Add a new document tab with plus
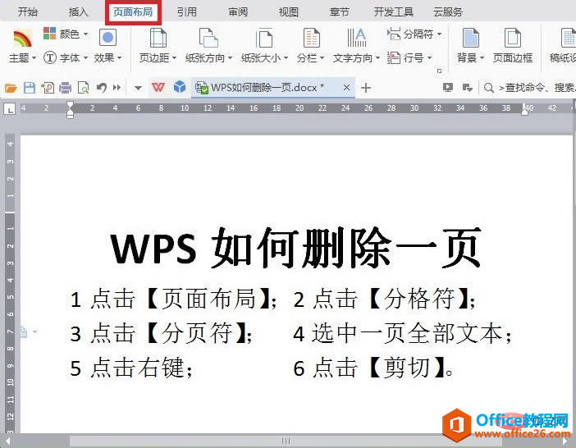Viewport: 576px width, 448px height. (366, 88)
